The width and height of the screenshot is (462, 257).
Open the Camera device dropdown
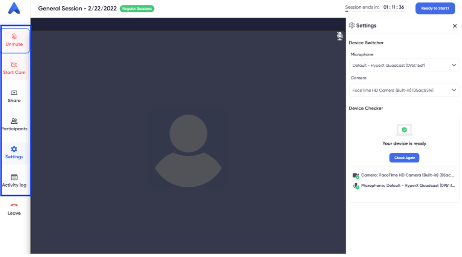point(404,90)
